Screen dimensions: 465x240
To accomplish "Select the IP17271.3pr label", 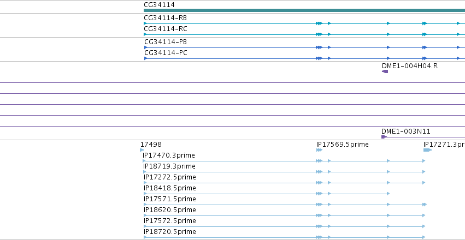I will 444,145.
